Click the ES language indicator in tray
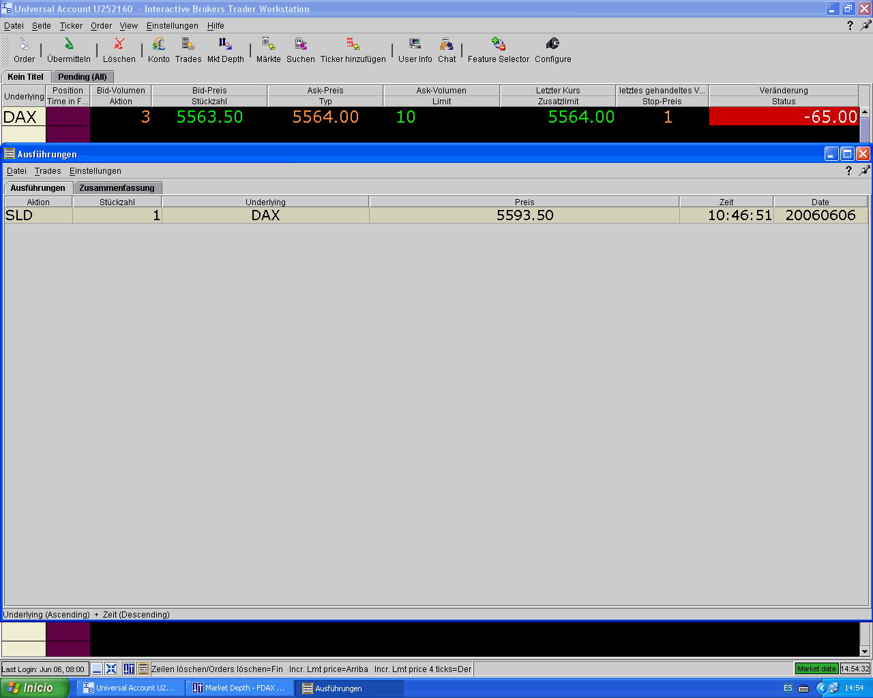 788,688
